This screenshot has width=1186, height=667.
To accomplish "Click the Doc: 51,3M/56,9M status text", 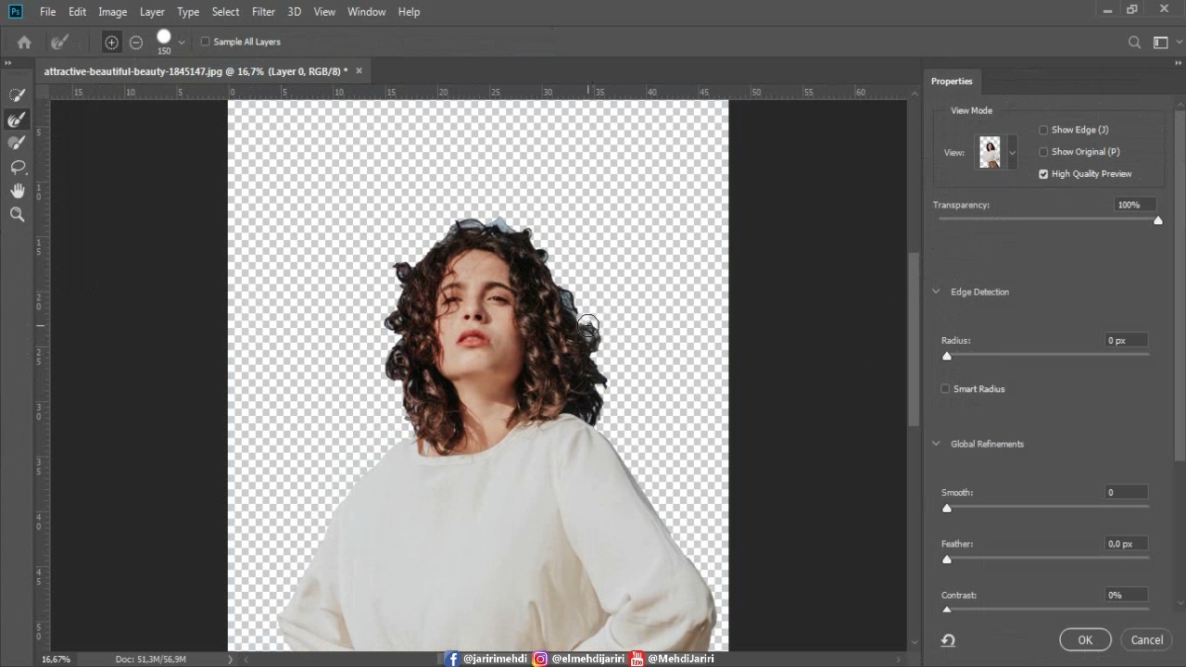I will pos(151,659).
